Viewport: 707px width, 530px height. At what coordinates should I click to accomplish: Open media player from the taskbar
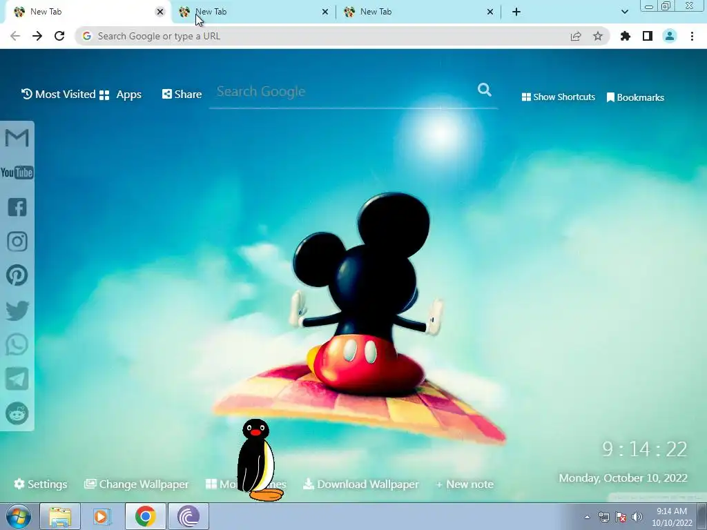click(102, 516)
